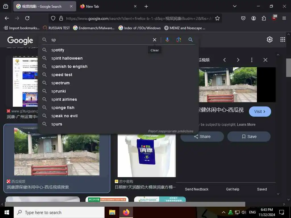Image resolution: width=291 pixels, height=218 pixels.
Task: Open the new tab plus button
Action: coord(146,7)
